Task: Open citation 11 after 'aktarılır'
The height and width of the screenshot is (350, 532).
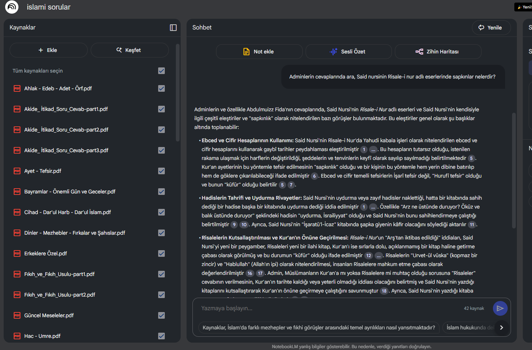Action: (472, 225)
